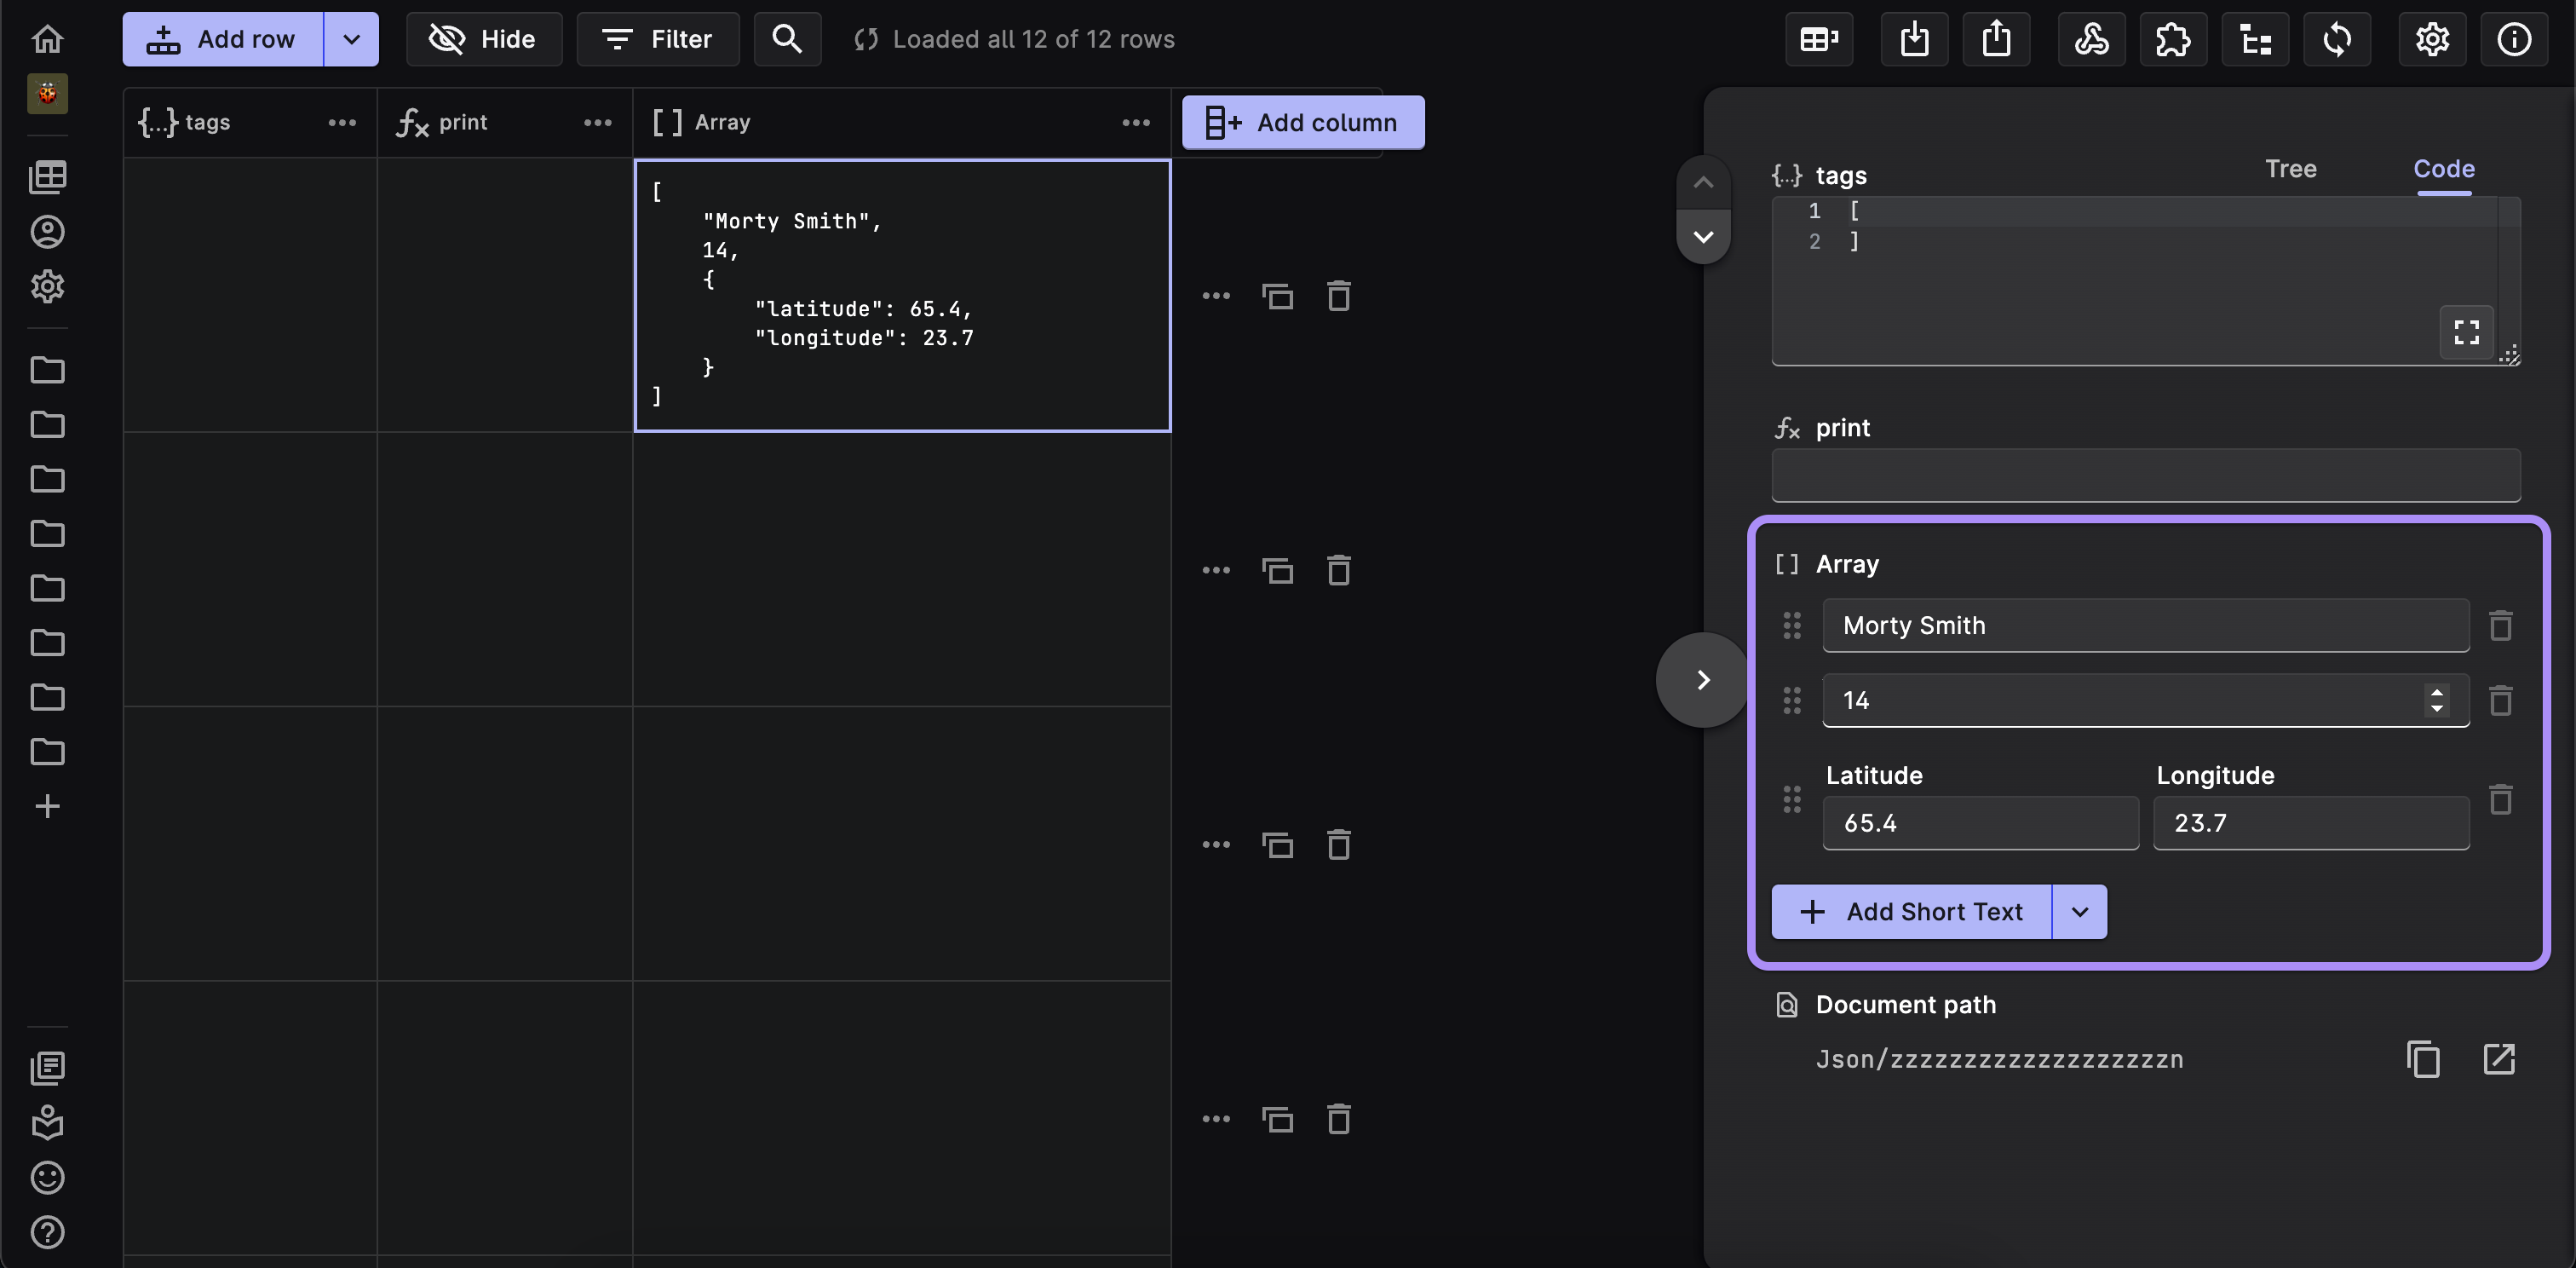
Task: Collapse the side drawer with arrow button
Action: [1703, 680]
